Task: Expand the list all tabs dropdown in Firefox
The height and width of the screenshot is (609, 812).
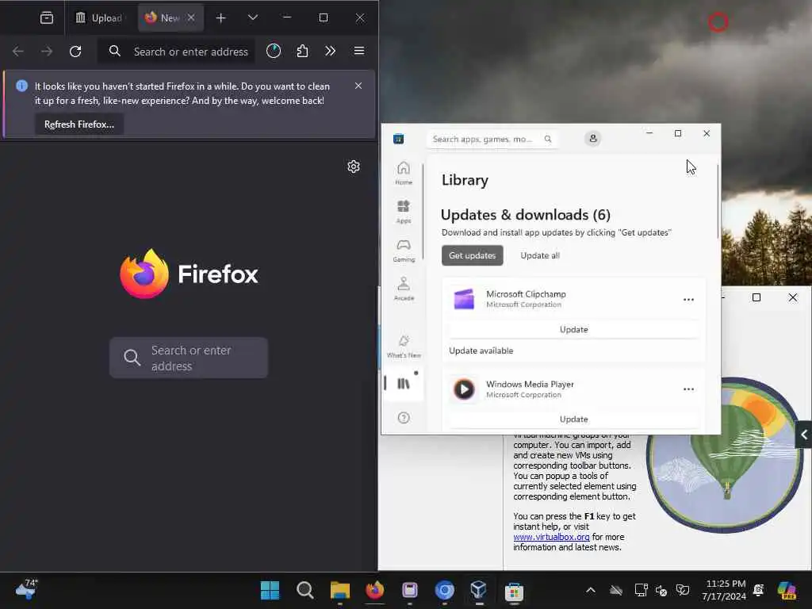Action: click(253, 17)
